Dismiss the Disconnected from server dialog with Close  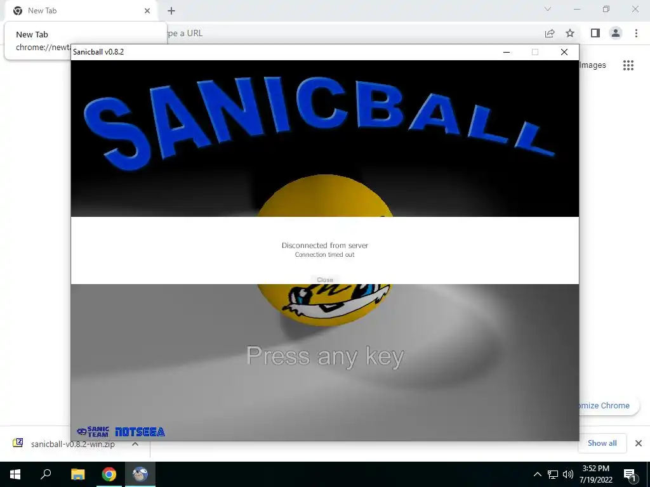pos(324,280)
